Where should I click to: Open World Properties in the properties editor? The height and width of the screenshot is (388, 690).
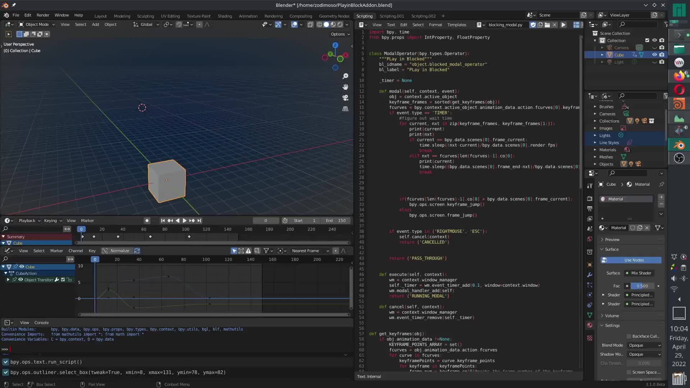point(589,239)
